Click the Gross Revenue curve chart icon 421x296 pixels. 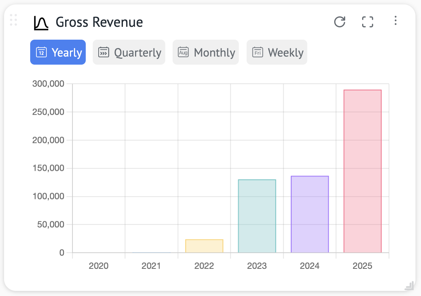click(x=41, y=23)
